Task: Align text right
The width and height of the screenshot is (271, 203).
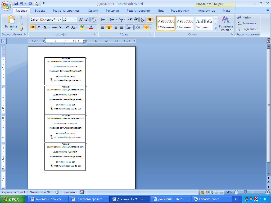Action: [115, 27]
